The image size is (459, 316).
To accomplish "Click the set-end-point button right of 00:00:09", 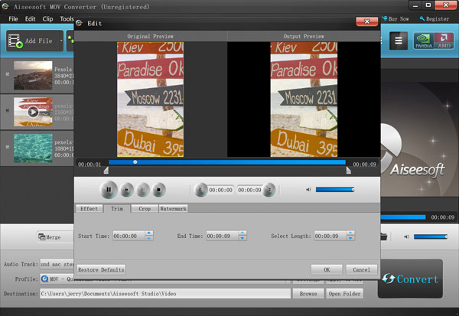I will click(x=269, y=190).
